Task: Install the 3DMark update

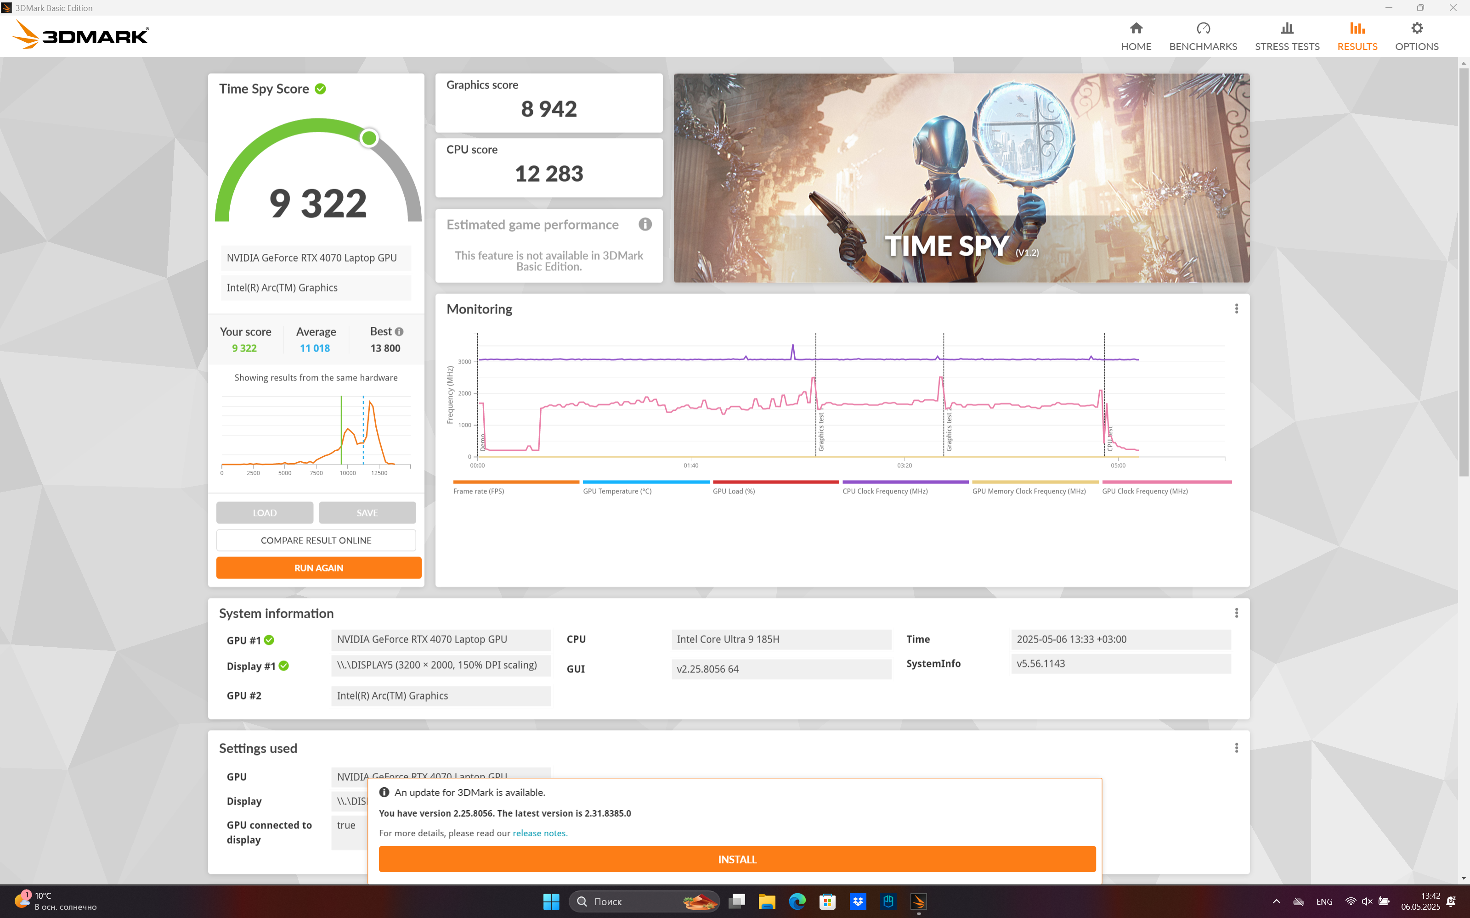Action: coord(737,858)
